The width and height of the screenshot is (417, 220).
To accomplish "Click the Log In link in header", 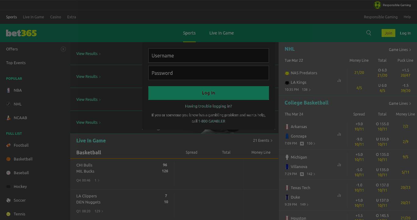I will tap(405, 33).
